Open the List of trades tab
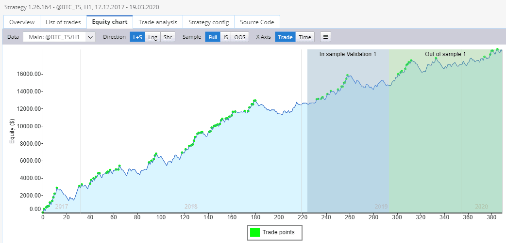Screen dimensions: 506x243 tap(63, 22)
